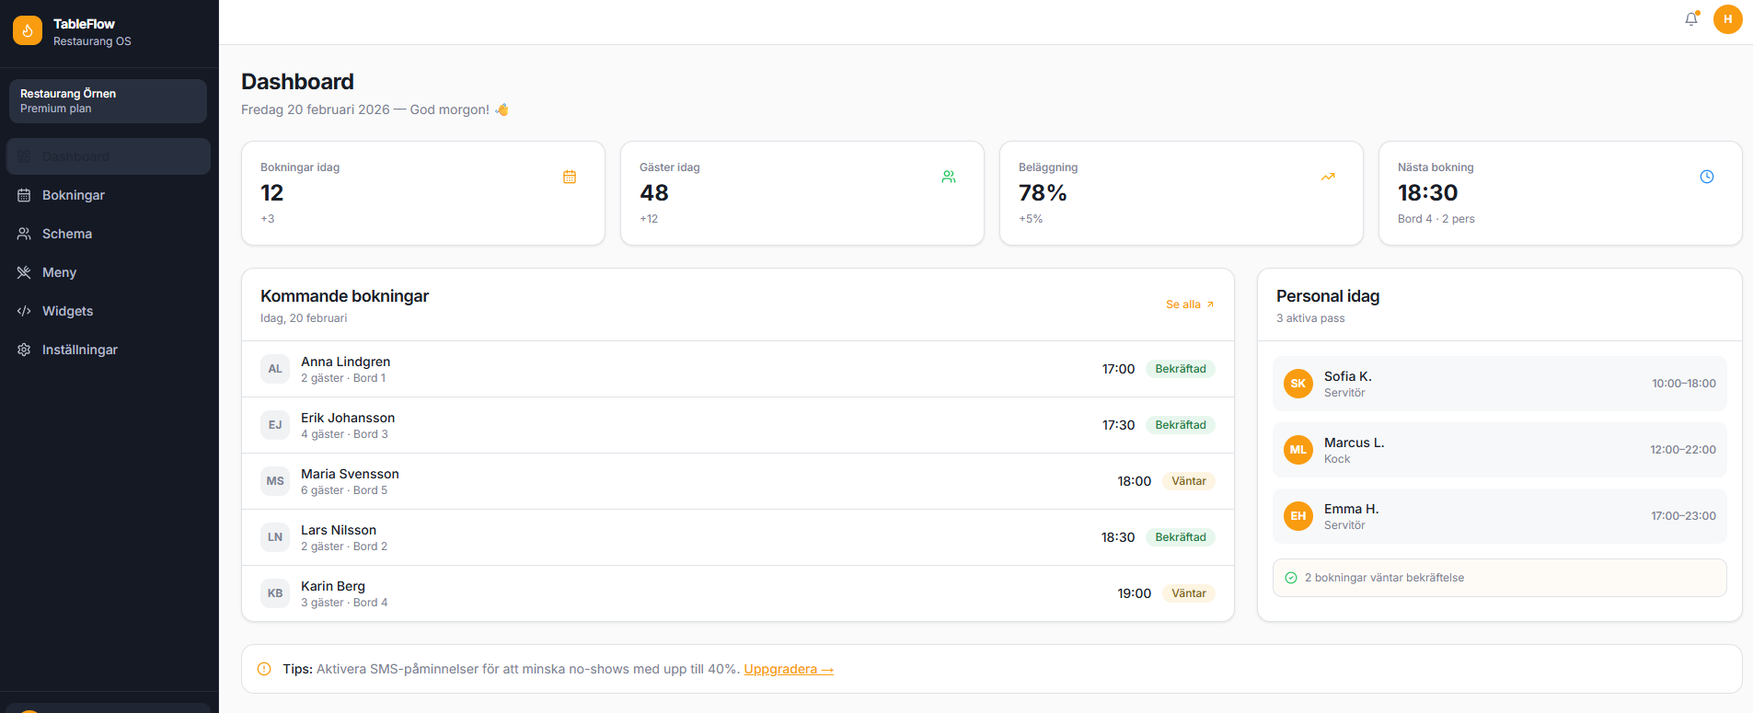Click the 'Personal idag' heading
Screen dimensions: 1753x713
click(x=1328, y=296)
